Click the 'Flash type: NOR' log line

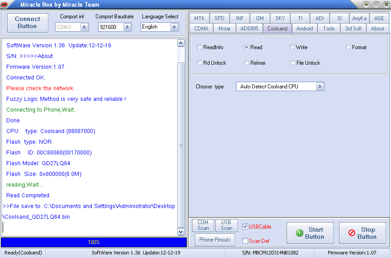point(29,142)
